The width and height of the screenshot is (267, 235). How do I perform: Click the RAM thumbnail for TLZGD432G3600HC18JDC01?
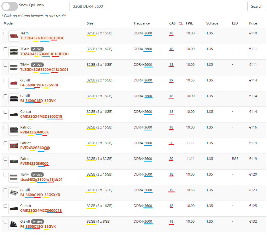point(14,67)
